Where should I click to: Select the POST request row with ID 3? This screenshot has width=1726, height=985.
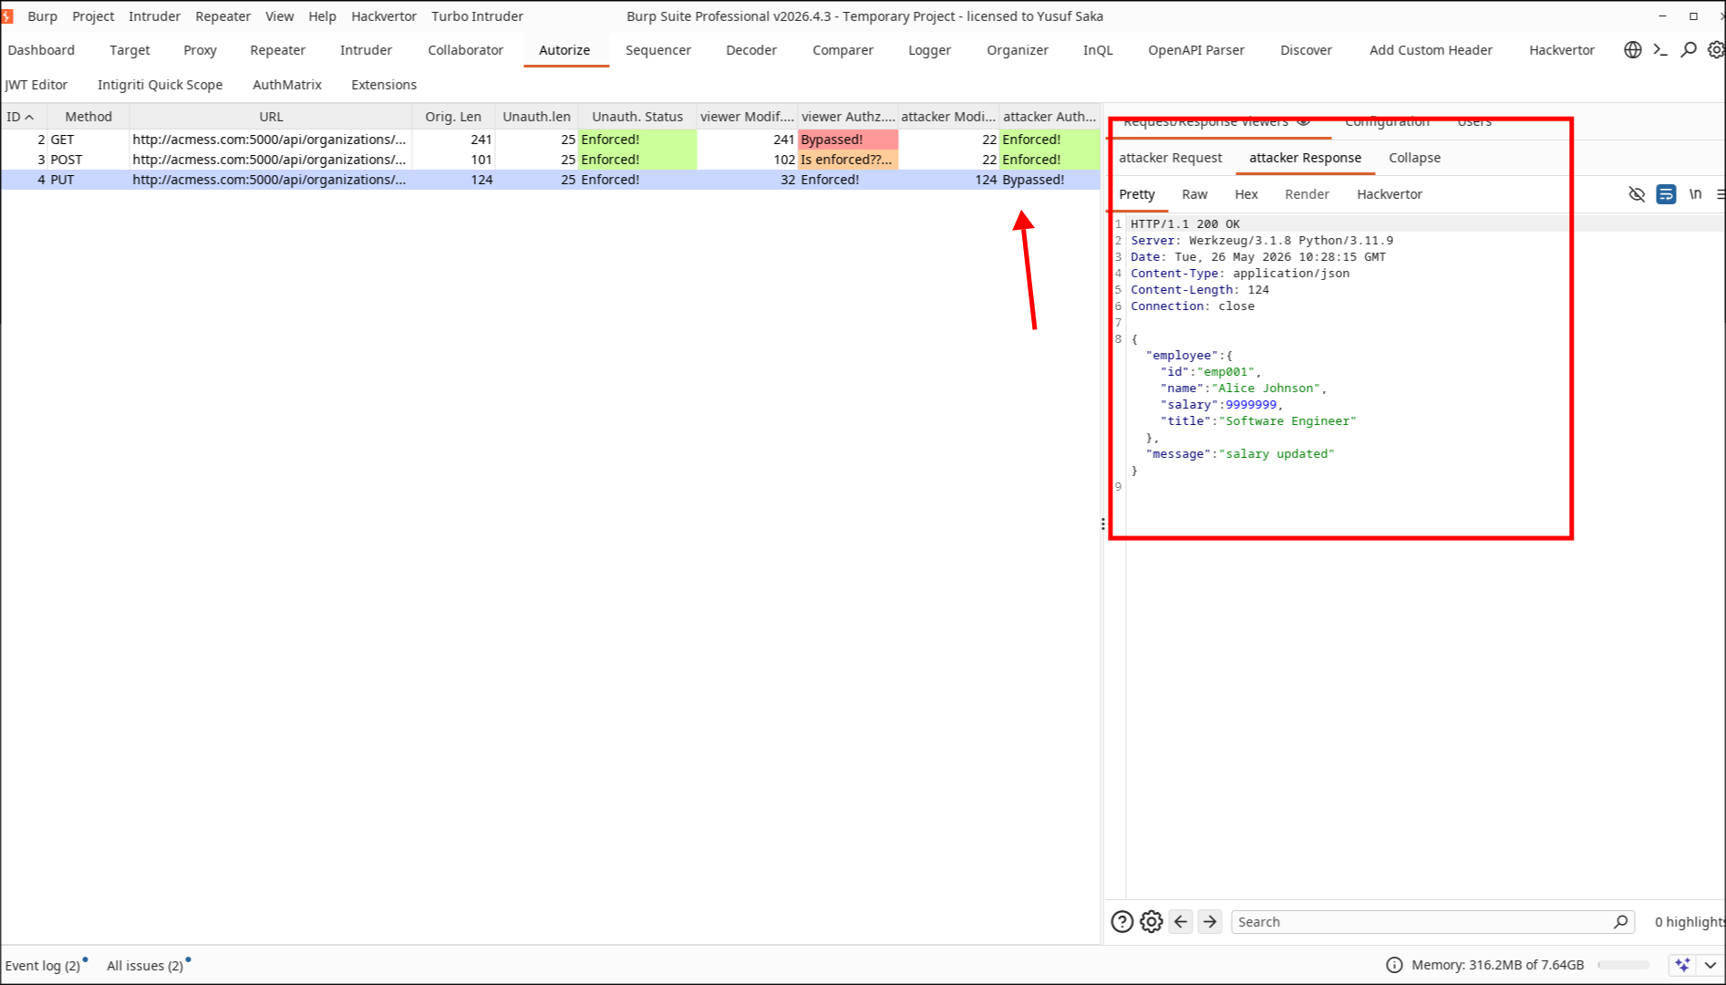pos(551,160)
